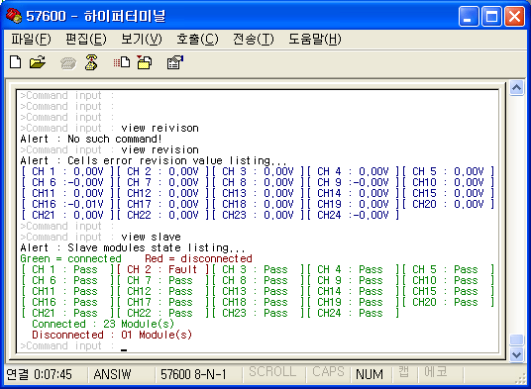Click the scroll up arrow
This screenshot has height=389, width=531.
517,88
